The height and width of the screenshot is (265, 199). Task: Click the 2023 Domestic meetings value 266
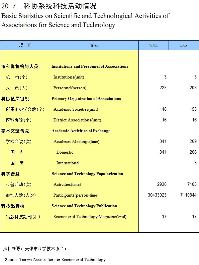(193, 152)
